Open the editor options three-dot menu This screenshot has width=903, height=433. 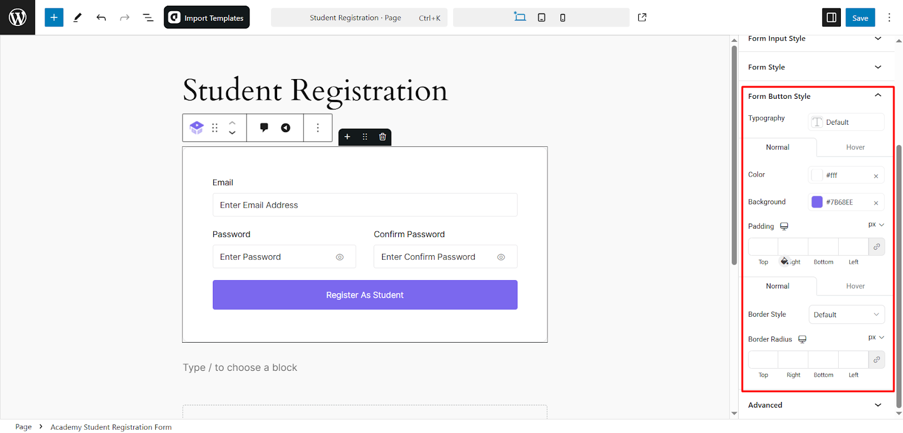click(x=889, y=18)
